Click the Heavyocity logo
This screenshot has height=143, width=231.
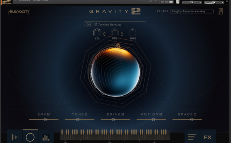click(19, 12)
